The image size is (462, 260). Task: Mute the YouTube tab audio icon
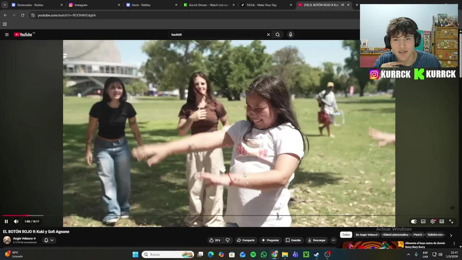(343, 5)
